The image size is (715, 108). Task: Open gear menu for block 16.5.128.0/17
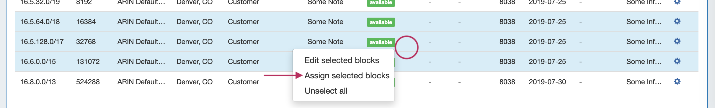677,41
